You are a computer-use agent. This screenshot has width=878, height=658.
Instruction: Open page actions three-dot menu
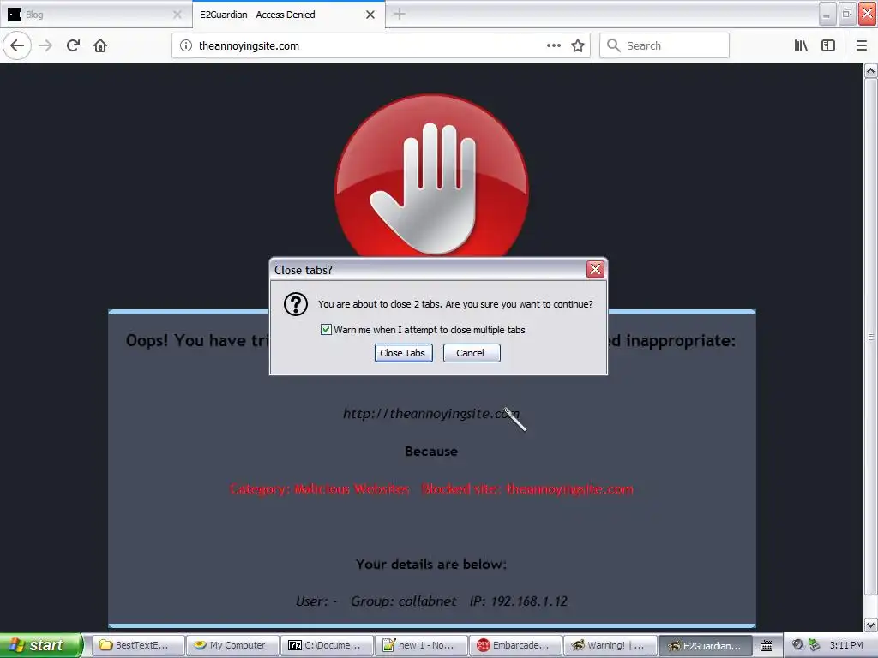[x=553, y=45]
